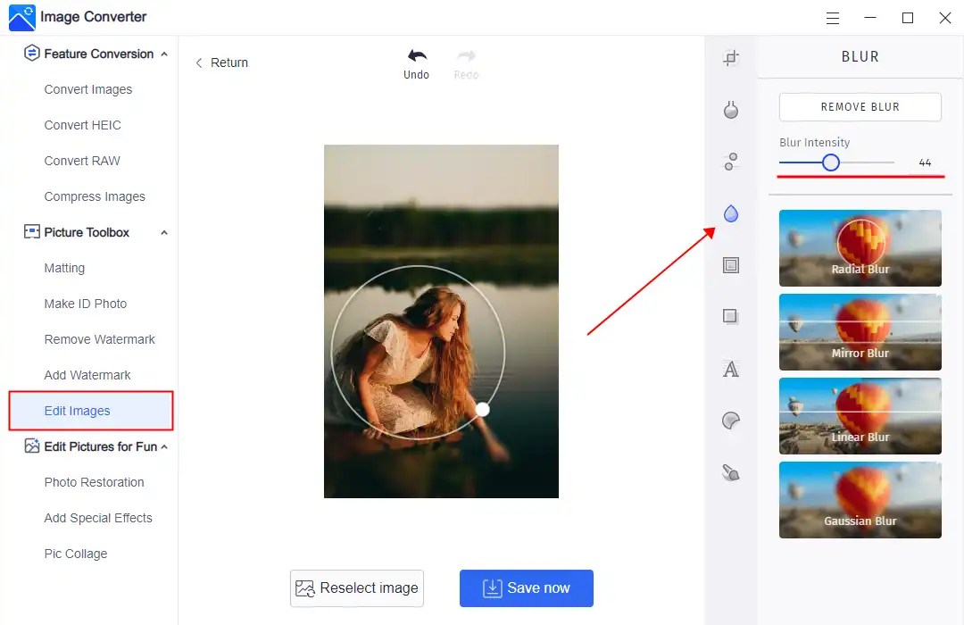Click the REMOVE BLUR button
Screen dimensions: 964x625
[860, 106]
